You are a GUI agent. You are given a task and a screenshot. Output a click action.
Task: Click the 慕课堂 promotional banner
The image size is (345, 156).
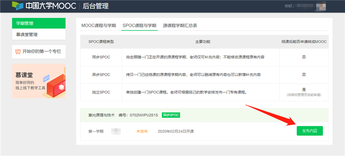pos(39,81)
